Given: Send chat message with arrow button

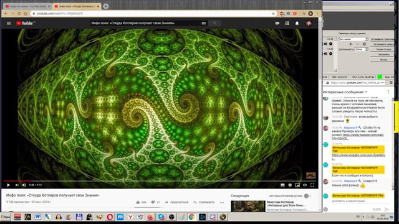Looking at the screenshot, I should pos(387,209).
